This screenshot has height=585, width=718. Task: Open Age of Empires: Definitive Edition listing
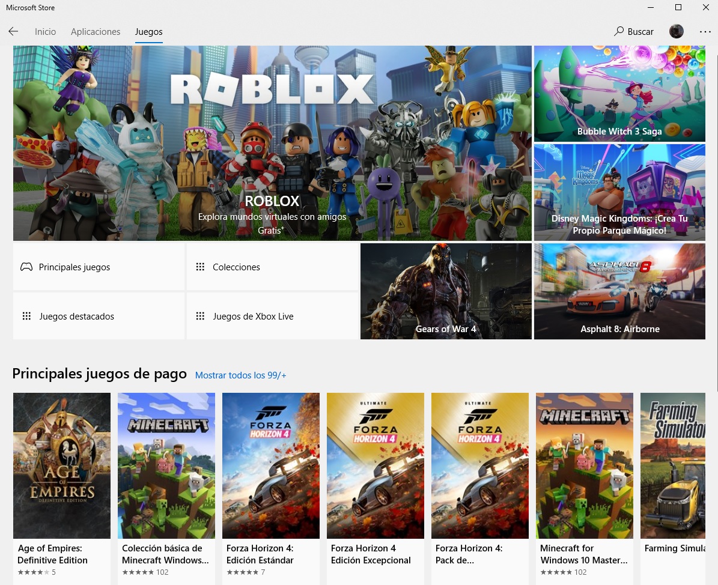tap(61, 465)
